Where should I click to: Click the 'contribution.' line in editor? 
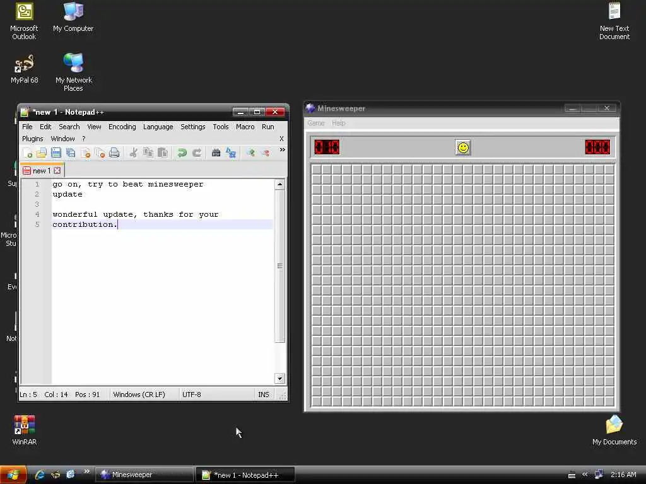(x=85, y=224)
